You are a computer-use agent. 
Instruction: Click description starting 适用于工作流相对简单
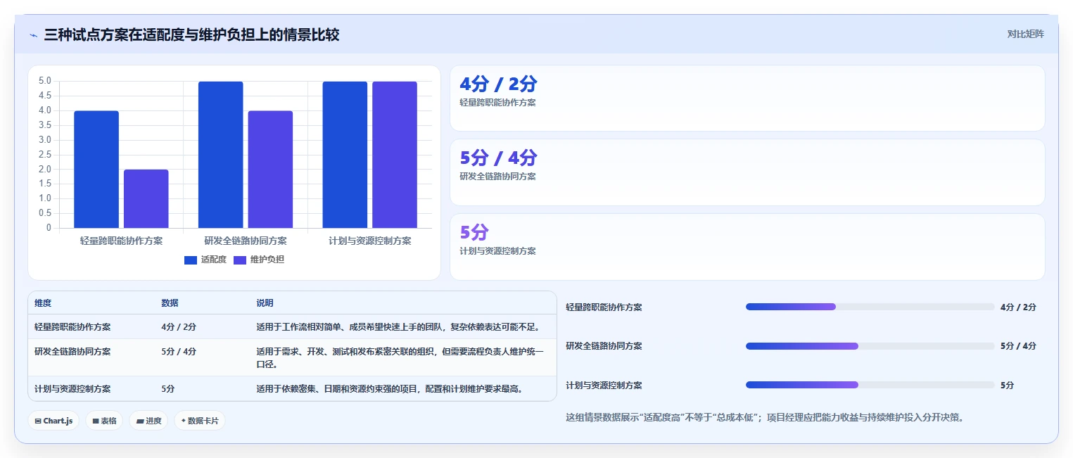(x=398, y=327)
